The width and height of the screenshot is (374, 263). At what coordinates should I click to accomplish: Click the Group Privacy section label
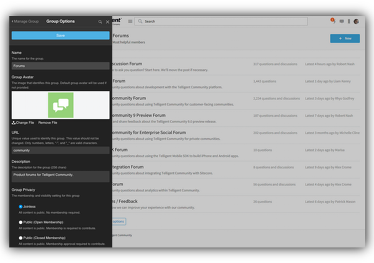pyautogui.click(x=24, y=190)
